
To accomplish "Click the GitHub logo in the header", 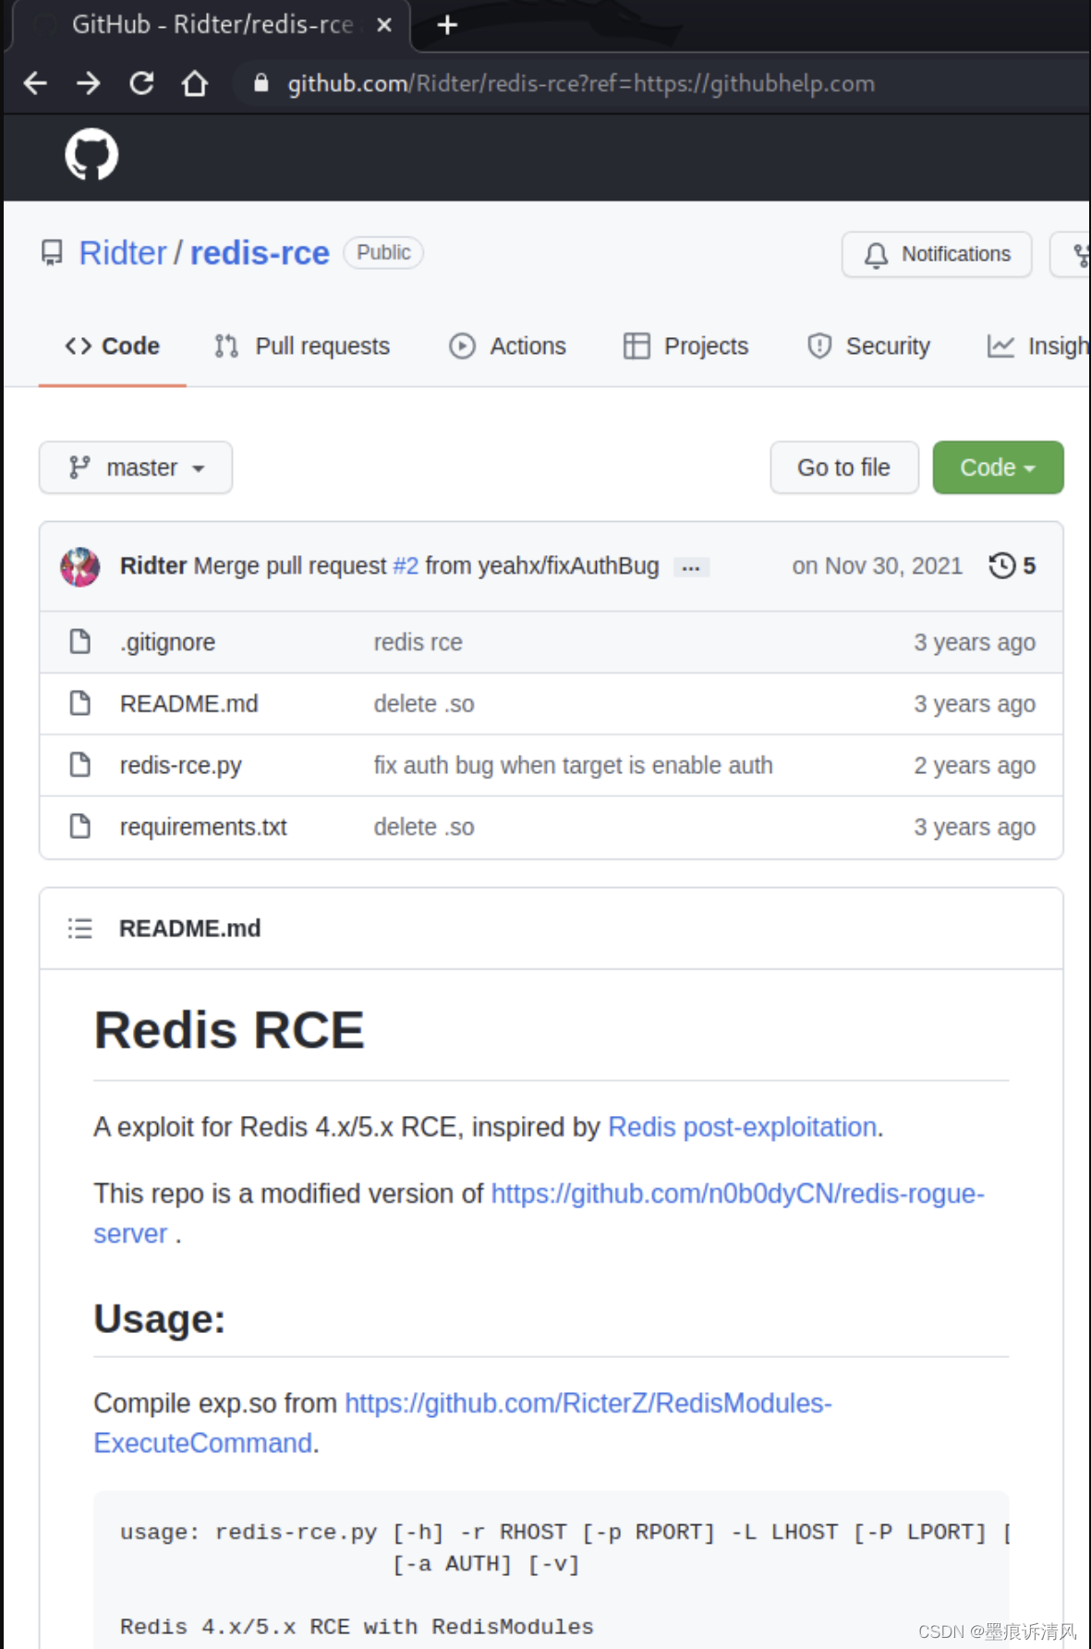I will point(91,155).
